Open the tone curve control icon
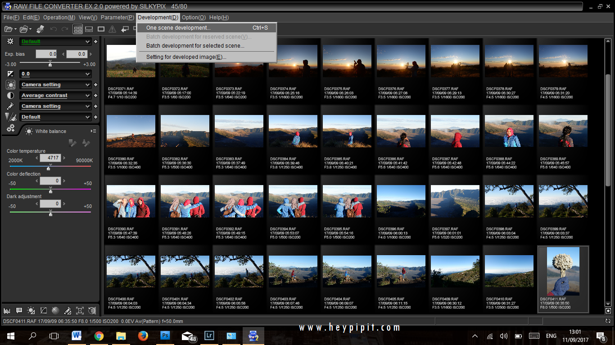The image size is (615, 345). point(43,310)
